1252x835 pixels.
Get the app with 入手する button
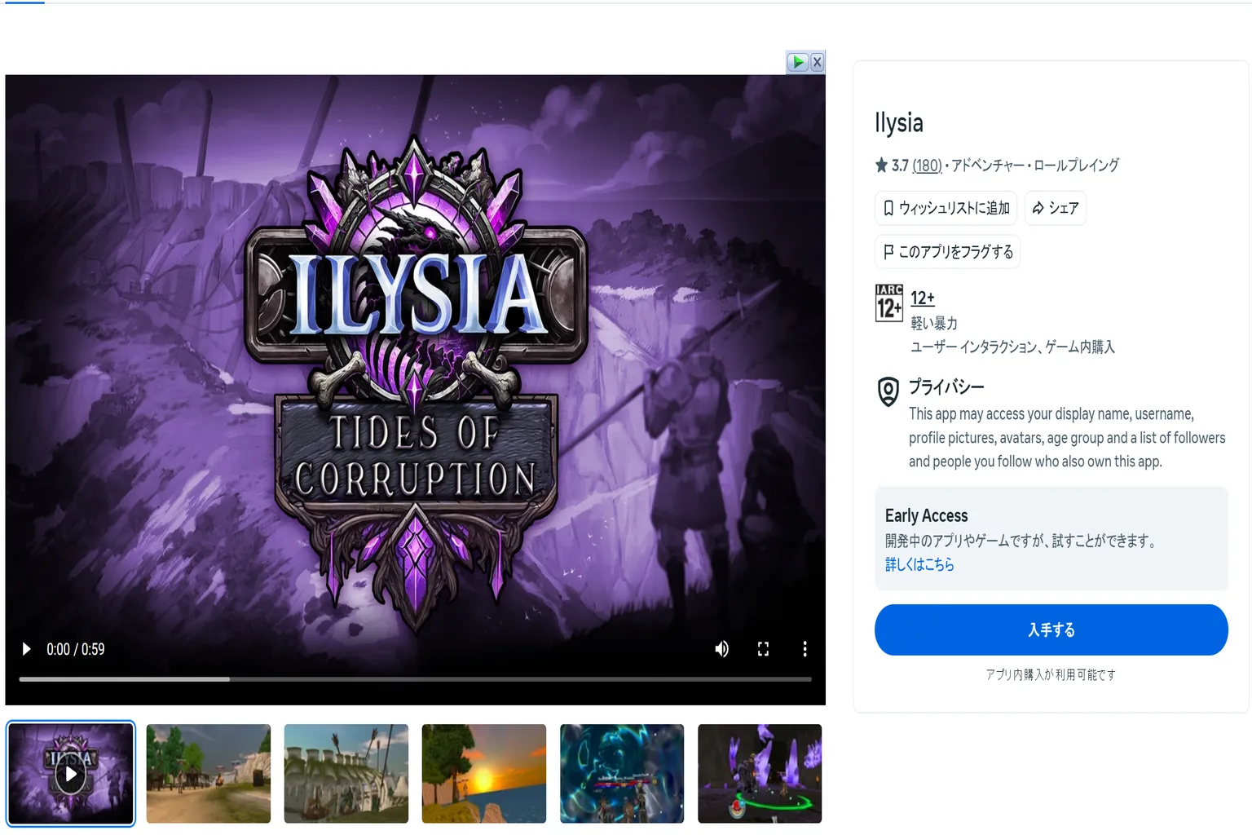tap(1051, 630)
